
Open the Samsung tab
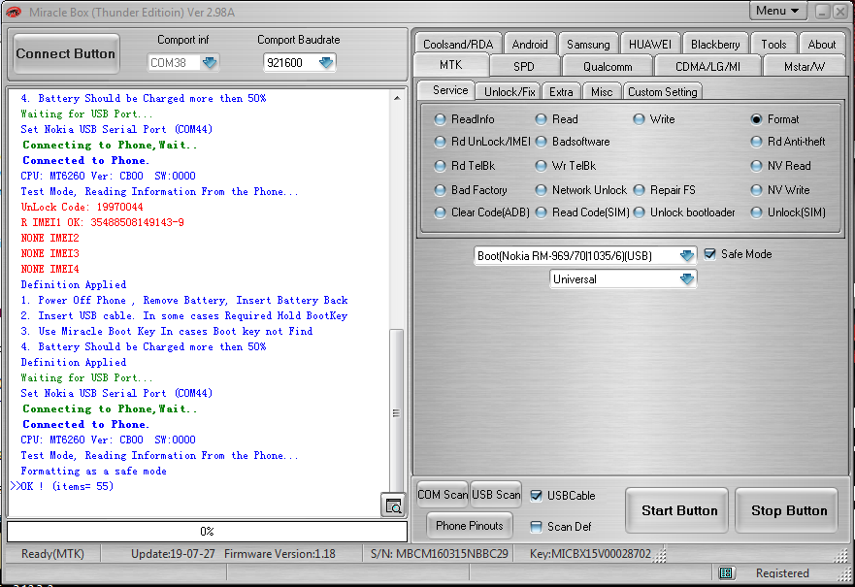click(x=588, y=45)
